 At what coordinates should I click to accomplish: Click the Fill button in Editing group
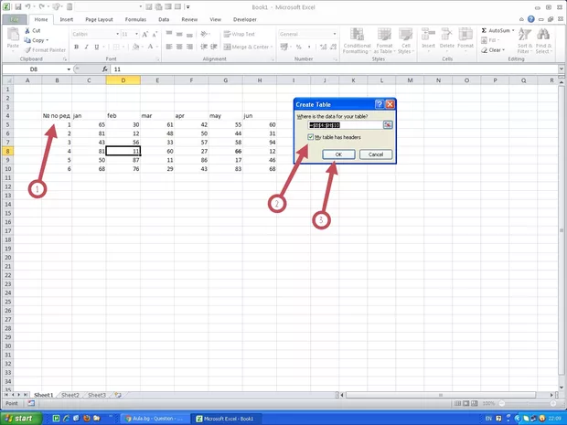(490, 40)
